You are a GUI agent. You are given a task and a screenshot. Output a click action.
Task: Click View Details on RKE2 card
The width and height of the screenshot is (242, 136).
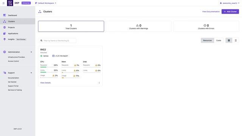pyautogui.click(x=45, y=83)
